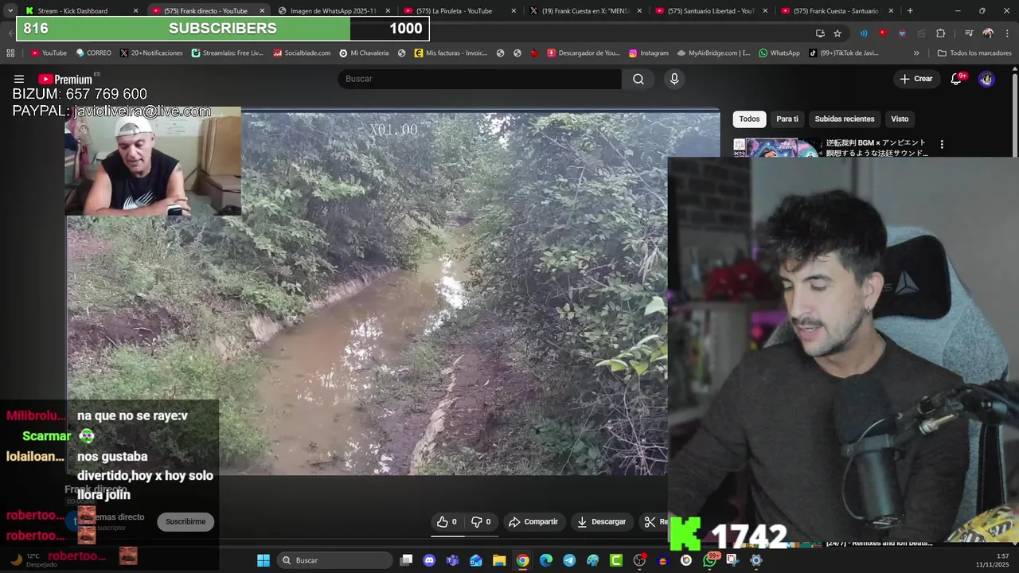Open the Mis facturas bookmark
1019x573 pixels.
point(451,53)
